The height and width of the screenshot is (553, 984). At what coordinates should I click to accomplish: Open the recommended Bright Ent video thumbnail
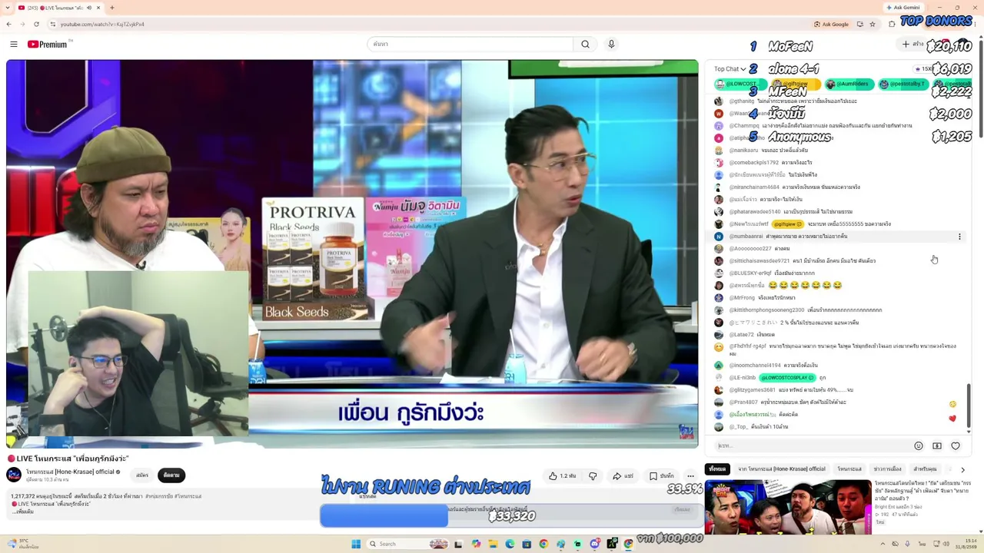(788, 507)
